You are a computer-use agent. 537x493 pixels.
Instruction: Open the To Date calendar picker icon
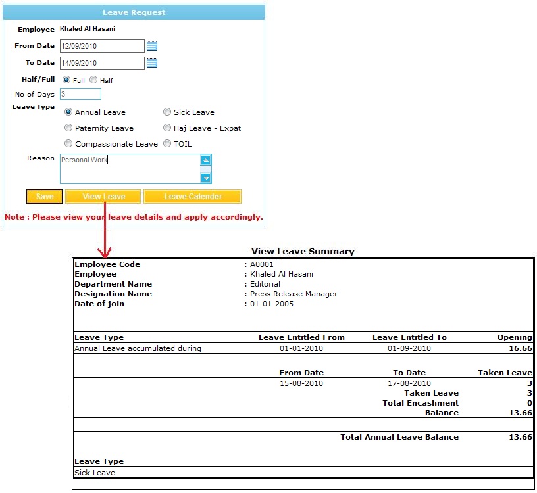coord(152,62)
